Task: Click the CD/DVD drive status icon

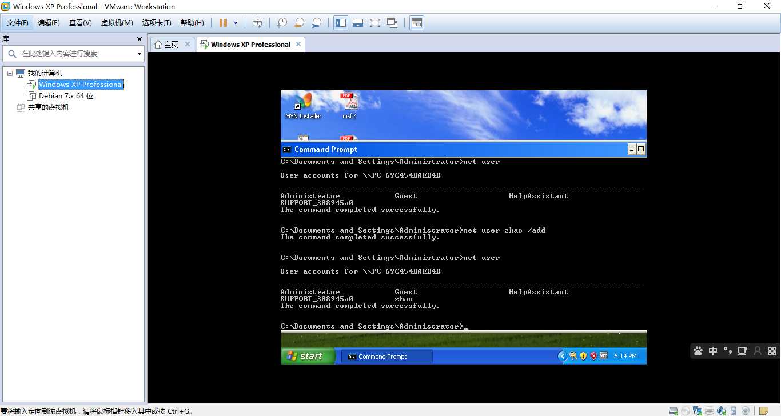Action: coord(685,410)
